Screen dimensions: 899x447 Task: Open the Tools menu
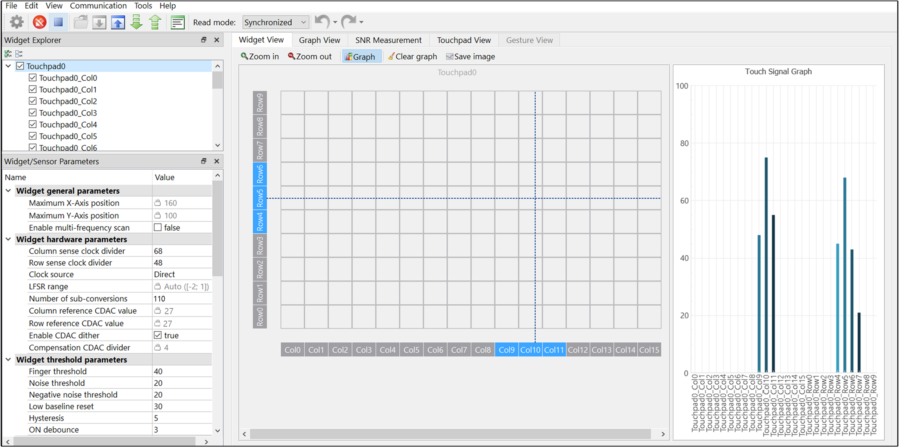click(143, 6)
